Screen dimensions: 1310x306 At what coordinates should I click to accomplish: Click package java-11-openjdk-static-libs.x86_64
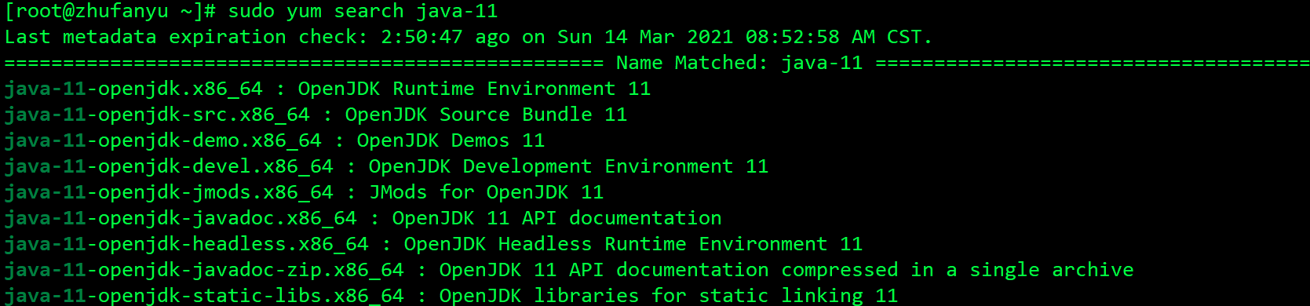[x=204, y=297]
